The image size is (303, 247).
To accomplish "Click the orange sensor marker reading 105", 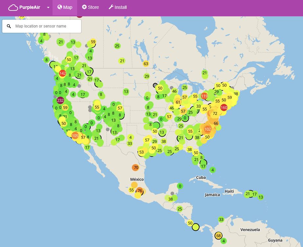I will pyautogui.click(x=75, y=136).
